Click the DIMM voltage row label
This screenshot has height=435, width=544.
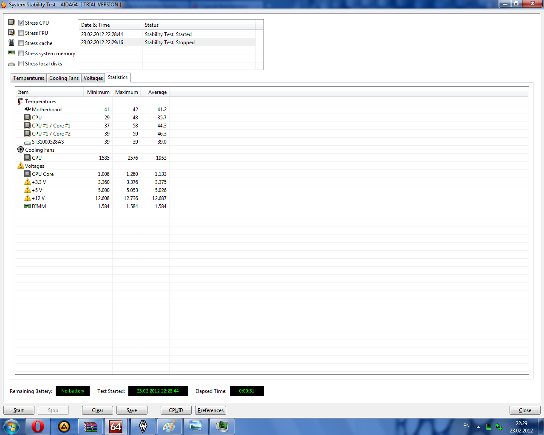click(x=39, y=206)
